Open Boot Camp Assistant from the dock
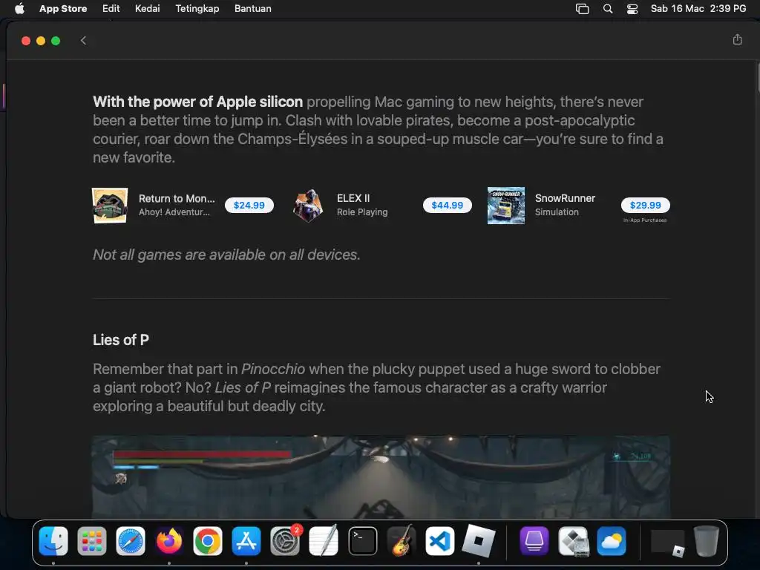760x570 pixels. 573,541
